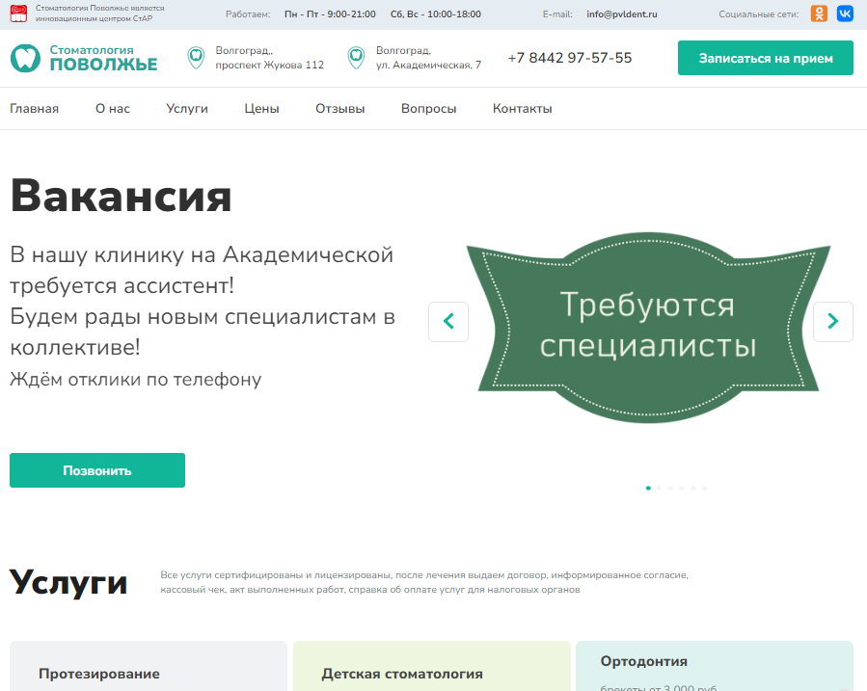Go to the previous slide with left chevron

(x=448, y=322)
